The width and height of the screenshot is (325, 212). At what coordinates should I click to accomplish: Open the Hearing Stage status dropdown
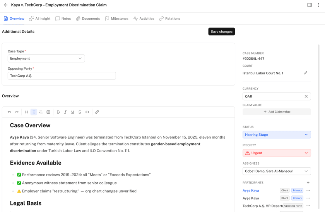coord(277,135)
